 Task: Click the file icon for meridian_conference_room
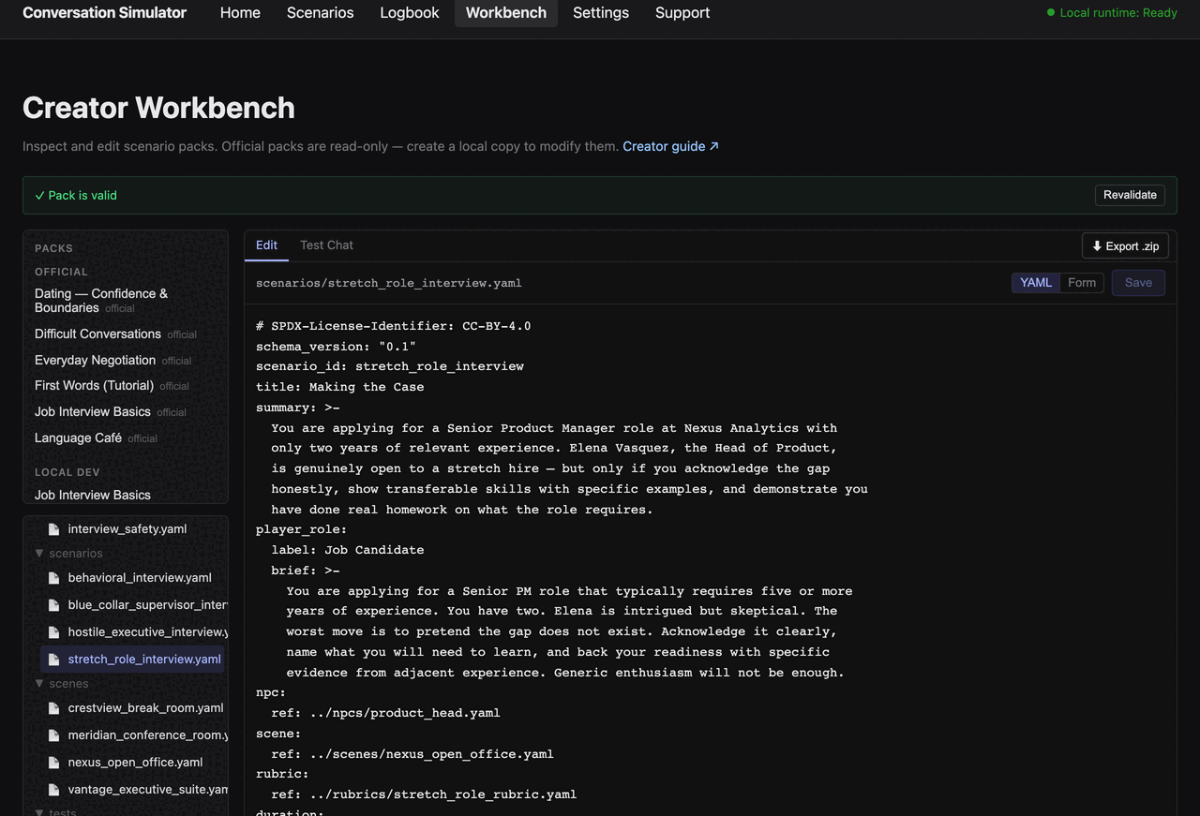(x=53, y=735)
